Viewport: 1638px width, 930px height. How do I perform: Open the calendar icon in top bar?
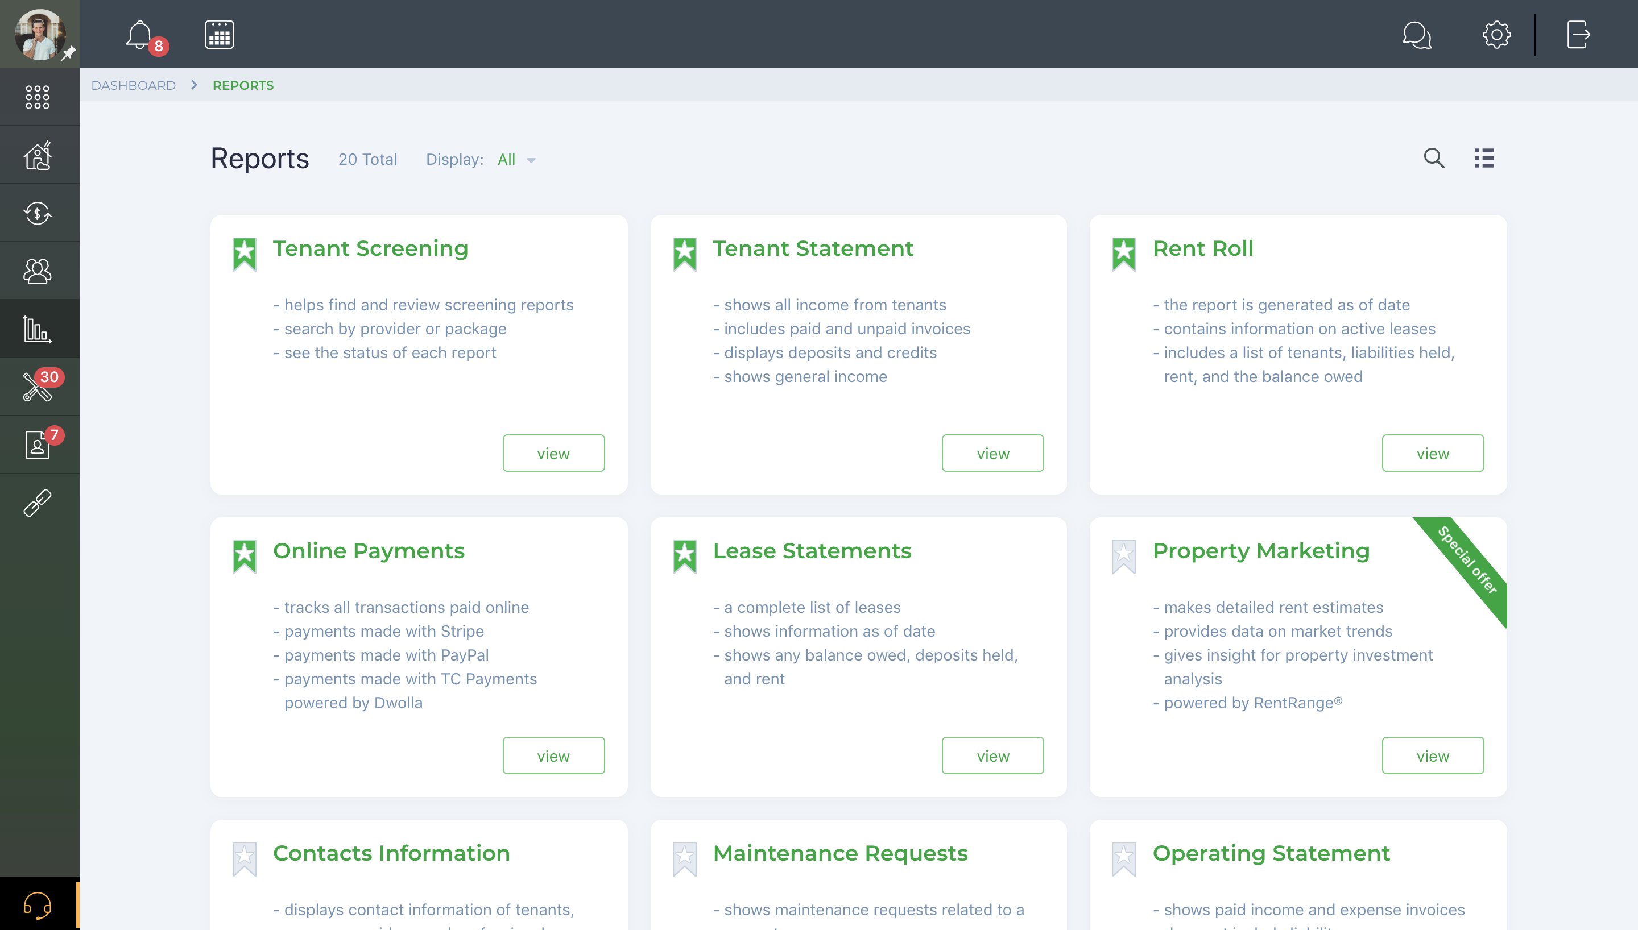tap(219, 35)
